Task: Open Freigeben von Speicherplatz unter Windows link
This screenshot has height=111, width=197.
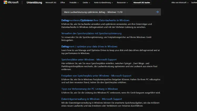Action: click(96, 76)
